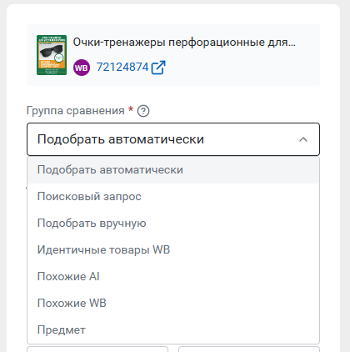
Task: Click the purple WB marketplace badge
Action: [x=82, y=68]
